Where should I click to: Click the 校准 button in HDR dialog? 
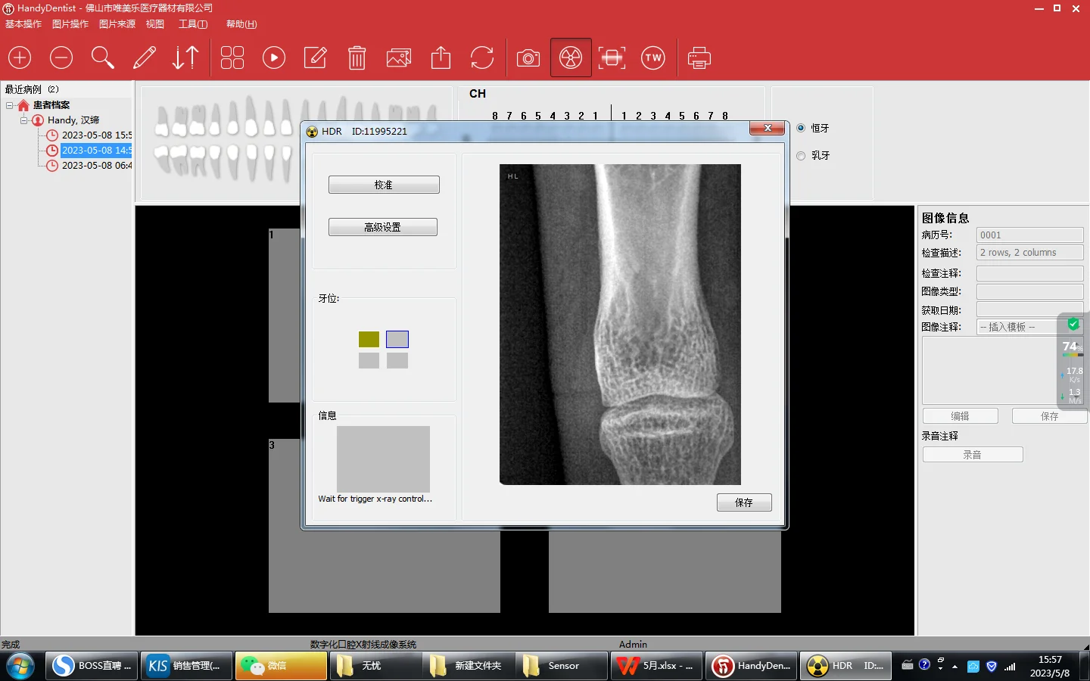384,185
